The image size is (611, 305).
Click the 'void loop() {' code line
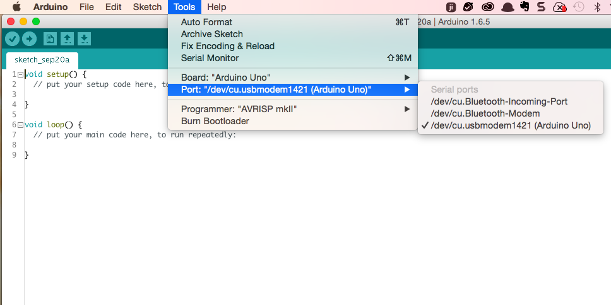coord(53,125)
